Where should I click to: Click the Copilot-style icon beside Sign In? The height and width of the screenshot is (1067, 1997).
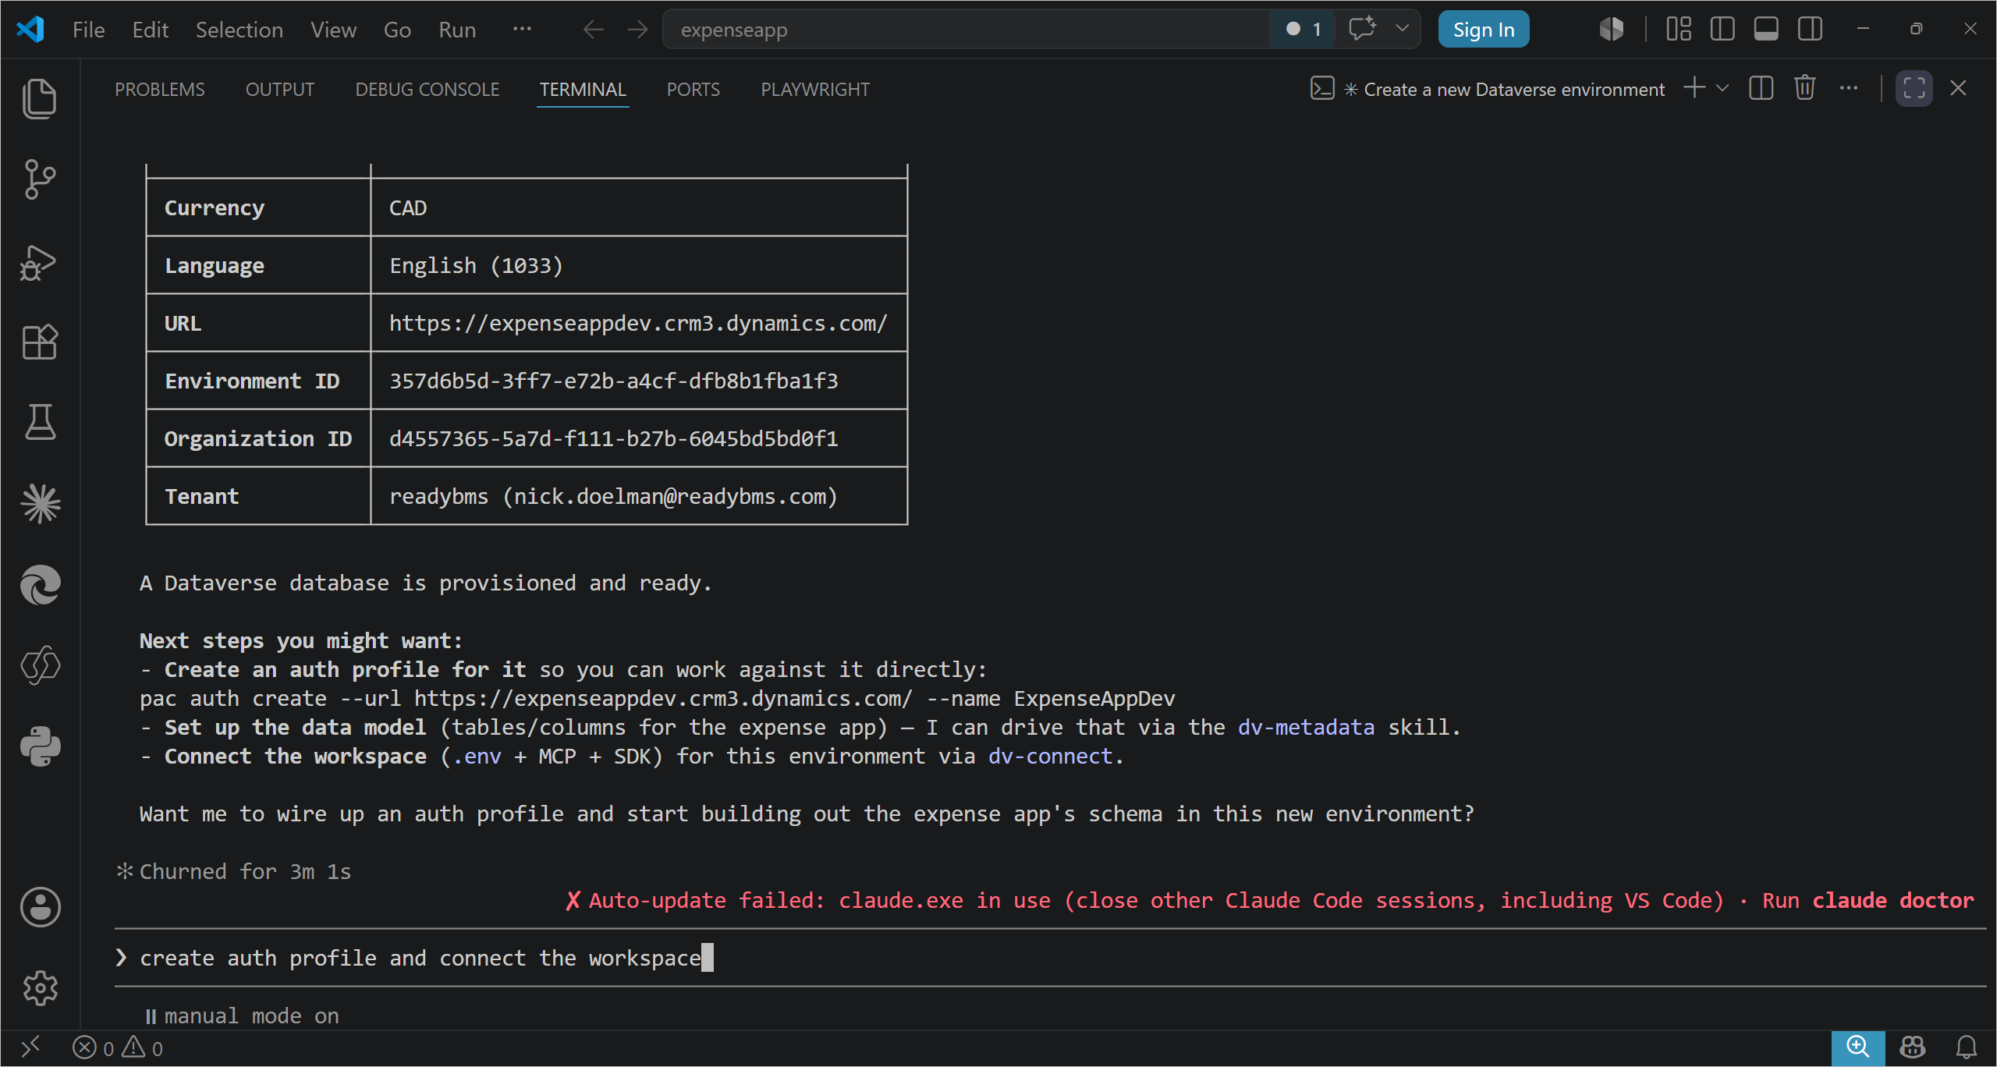tap(1611, 30)
